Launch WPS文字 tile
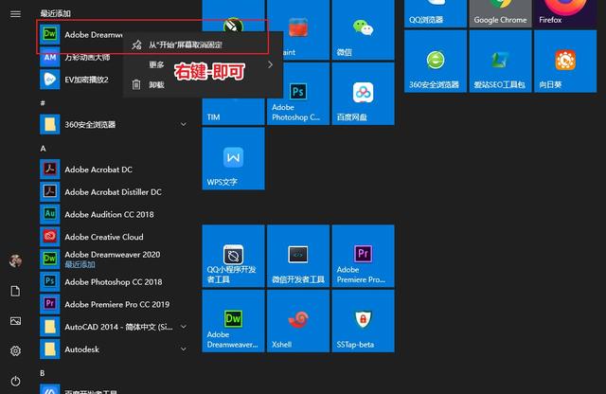 click(233, 158)
